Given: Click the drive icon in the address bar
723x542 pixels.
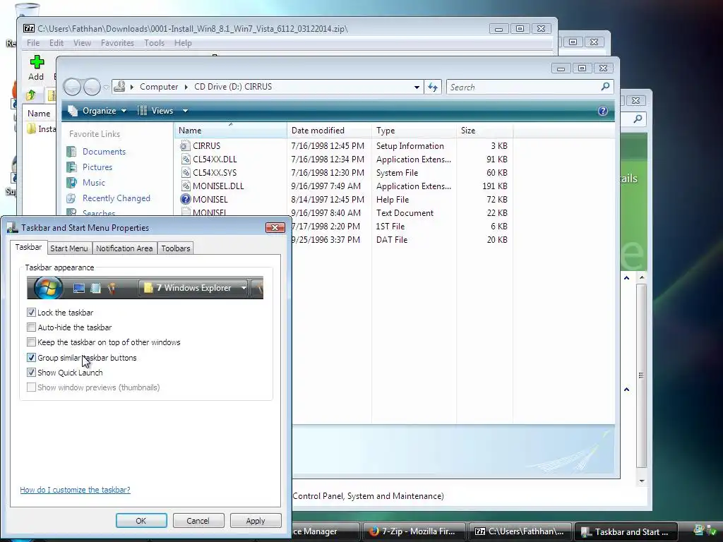Looking at the screenshot, I should 119,87.
